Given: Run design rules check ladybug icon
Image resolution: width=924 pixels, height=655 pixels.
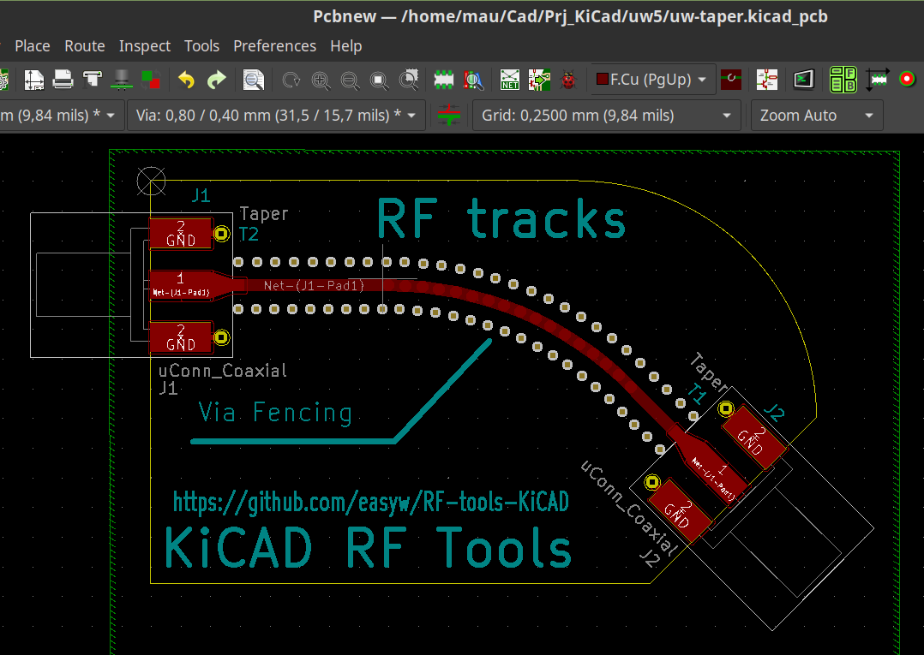Looking at the screenshot, I should tap(567, 80).
